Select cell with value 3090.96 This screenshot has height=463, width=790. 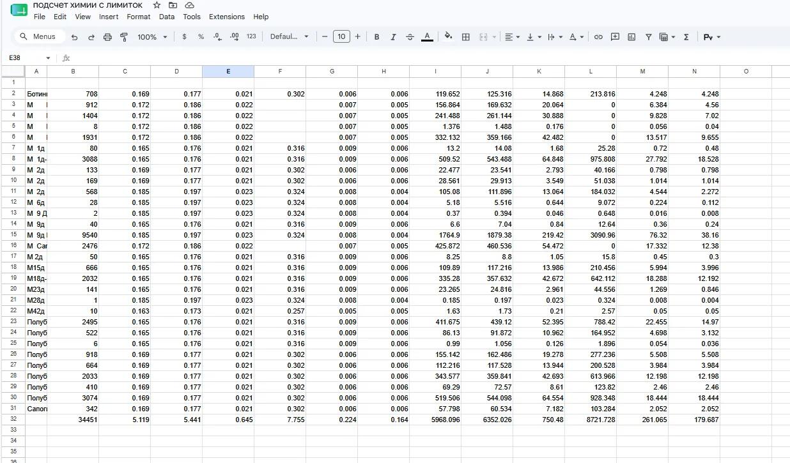(591, 235)
